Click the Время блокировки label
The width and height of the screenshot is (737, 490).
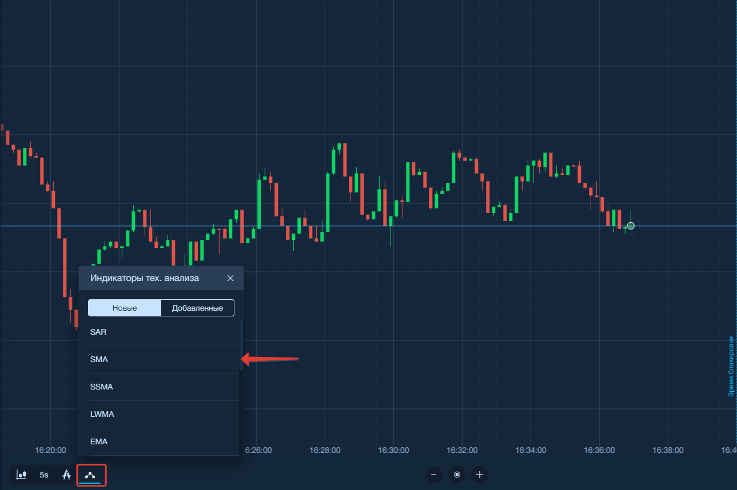click(x=730, y=366)
